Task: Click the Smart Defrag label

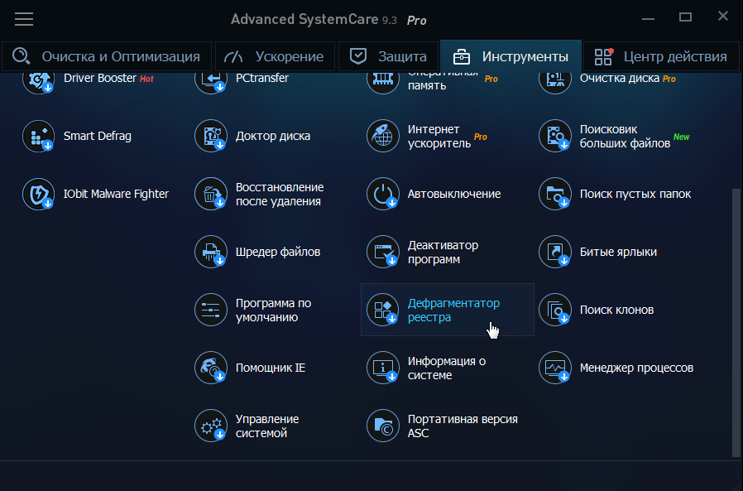Action: pyautogui.click(x=97, y=136)
